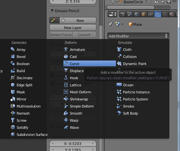Click the Delete Frame button
This screenshot has width=180, height=151.
point(61,34)
